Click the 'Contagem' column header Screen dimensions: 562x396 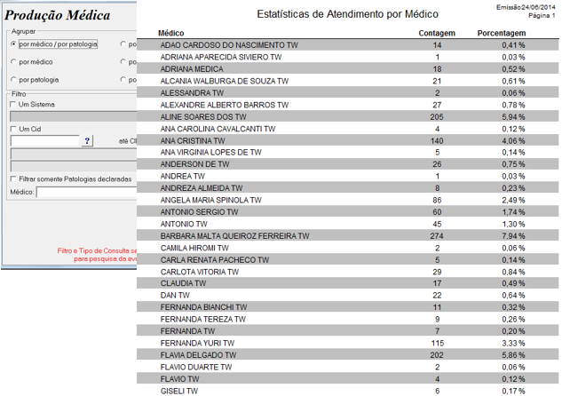[x=437, y=33]
